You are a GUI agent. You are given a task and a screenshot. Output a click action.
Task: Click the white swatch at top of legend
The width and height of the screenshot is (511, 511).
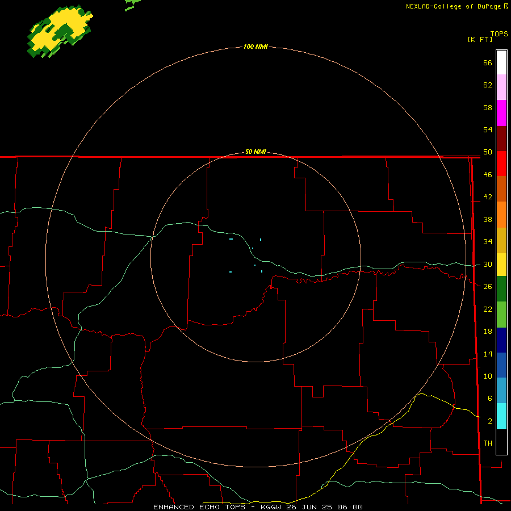point(501,62)
